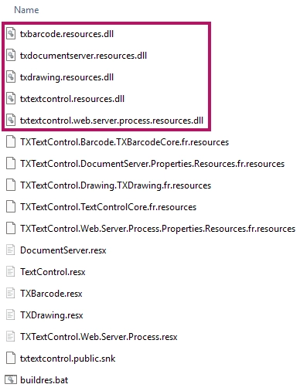This screenshot has width=300, height=391.
Task: Click the TXDrawing.resx document icon
Action: 11,315
